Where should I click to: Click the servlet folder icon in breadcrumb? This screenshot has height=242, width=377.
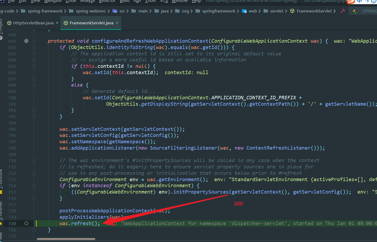(266, 11)
